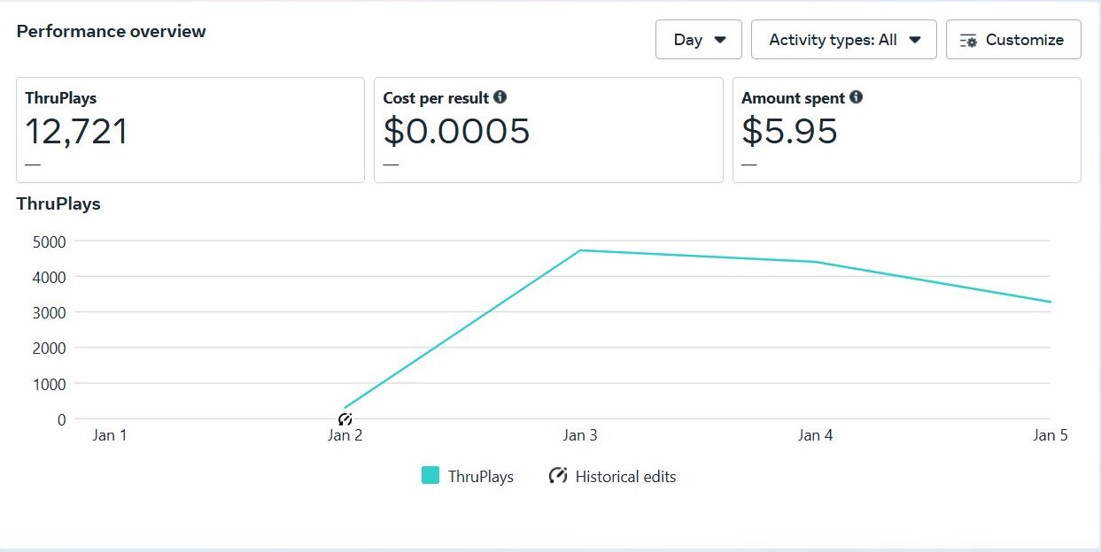The height and width of the screenshot is (552, 1101).
Task: Select the Cost per result card
Action: 547,130
